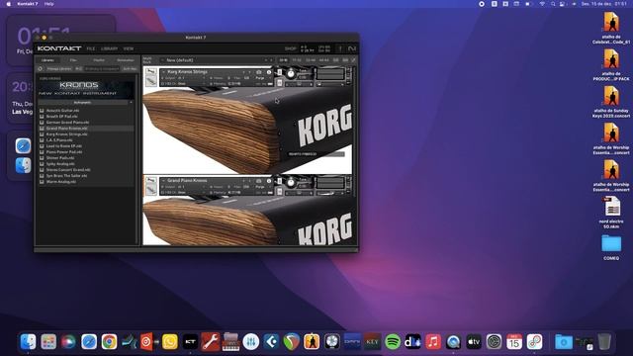633x356 pixels.
Task: Click the snapshot camera icon on Grand Piano Kronos
Action: (259, 181)
